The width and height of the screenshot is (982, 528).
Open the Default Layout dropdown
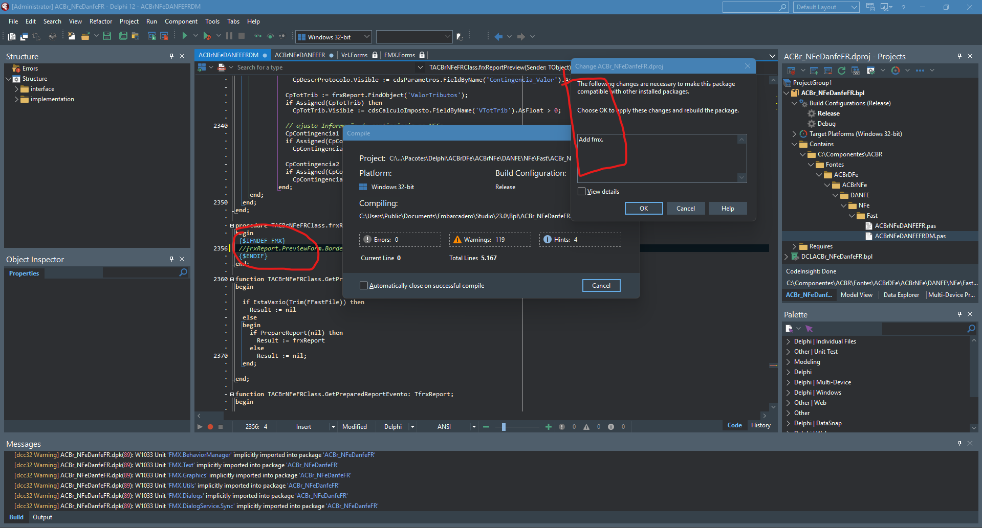[826, 7]
